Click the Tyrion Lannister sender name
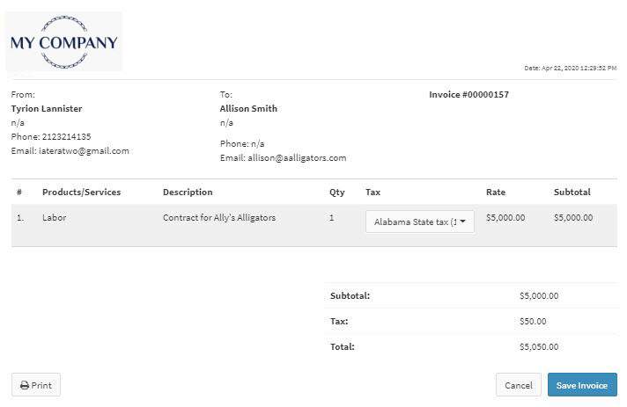 click(47, 108)
